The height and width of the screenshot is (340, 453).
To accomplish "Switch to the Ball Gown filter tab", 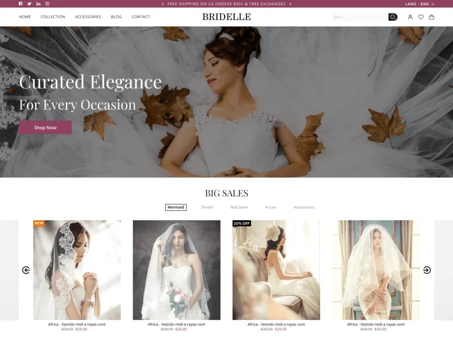I will [x=239, y=207].
